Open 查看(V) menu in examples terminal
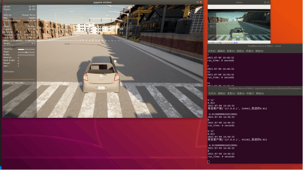Screen dimensions: 303x170 point(231,94)
